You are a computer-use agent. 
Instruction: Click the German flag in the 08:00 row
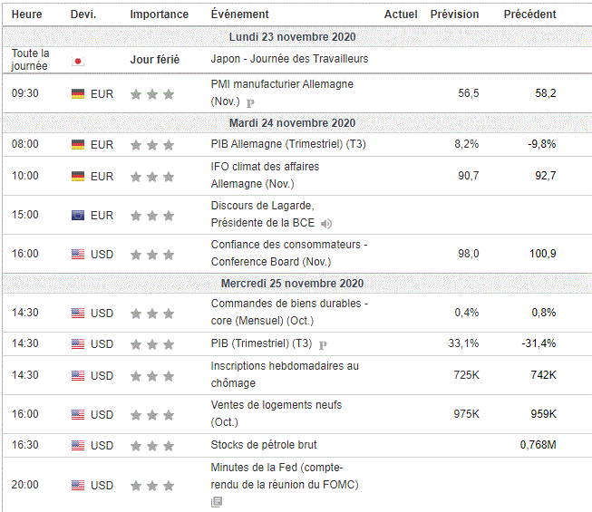(x=78, y=145)
